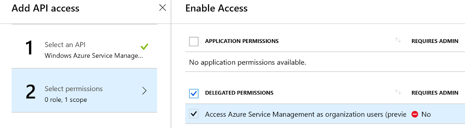
Task: Click REQUIRES ADMIN header in Delegated Permissions table
Action: pos(435,93)
